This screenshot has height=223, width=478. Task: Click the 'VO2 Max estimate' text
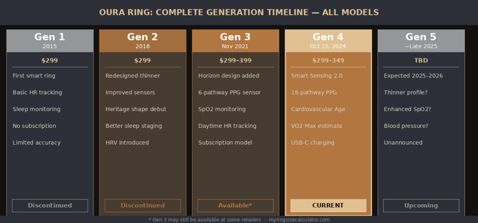[317, 126]
